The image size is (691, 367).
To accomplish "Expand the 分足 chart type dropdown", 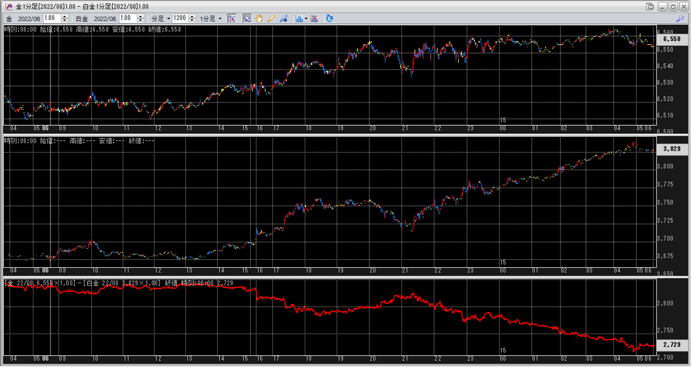I will tap(161, 18).
